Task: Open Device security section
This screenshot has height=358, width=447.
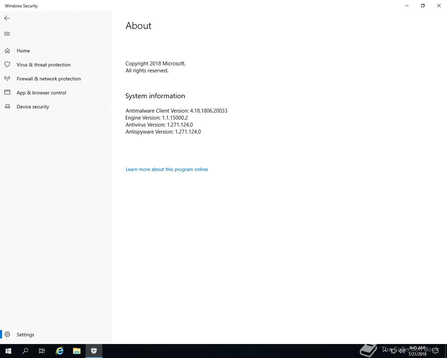Action: [56, 107]
